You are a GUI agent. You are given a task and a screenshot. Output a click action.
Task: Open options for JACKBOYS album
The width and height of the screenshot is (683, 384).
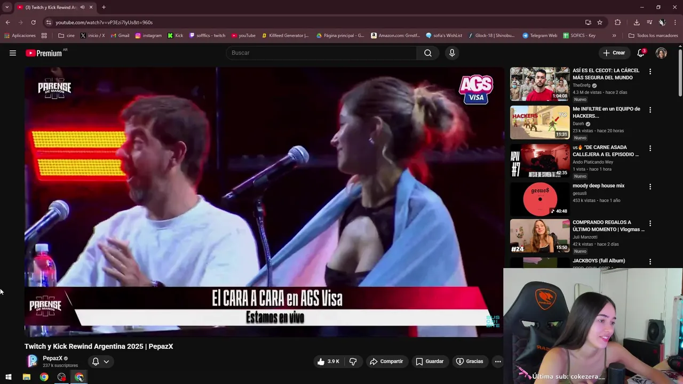[650, 262]
